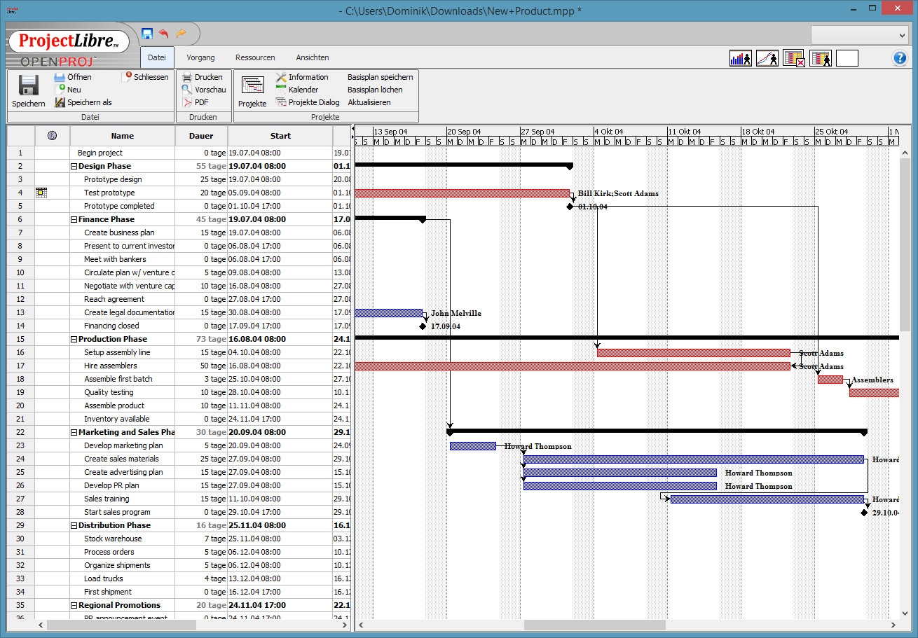Click the resource histogram view icon
Screen dimensions: 918x638
pyautogui.click(x=741, y=58)
